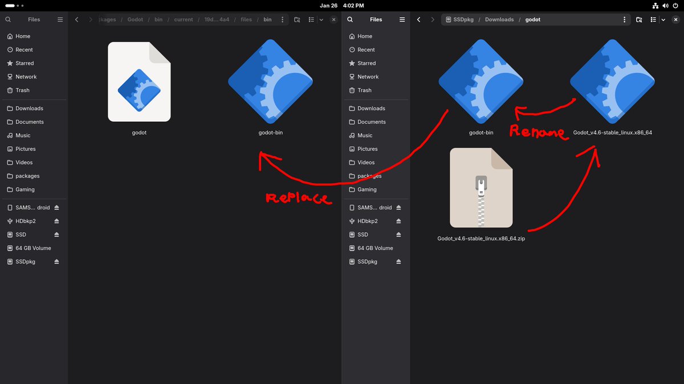The image size is (684, 384).
Task: Click files breadcrumb in left path bar
Action: (246, 19)
